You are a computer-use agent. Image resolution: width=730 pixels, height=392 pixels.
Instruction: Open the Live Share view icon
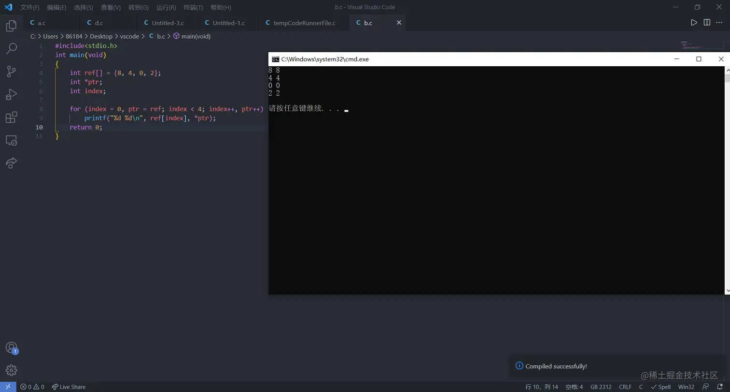coord(11,163)
